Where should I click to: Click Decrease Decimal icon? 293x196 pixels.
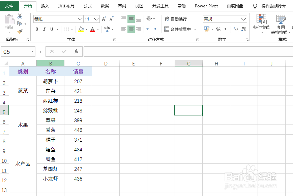coord(243,29)
